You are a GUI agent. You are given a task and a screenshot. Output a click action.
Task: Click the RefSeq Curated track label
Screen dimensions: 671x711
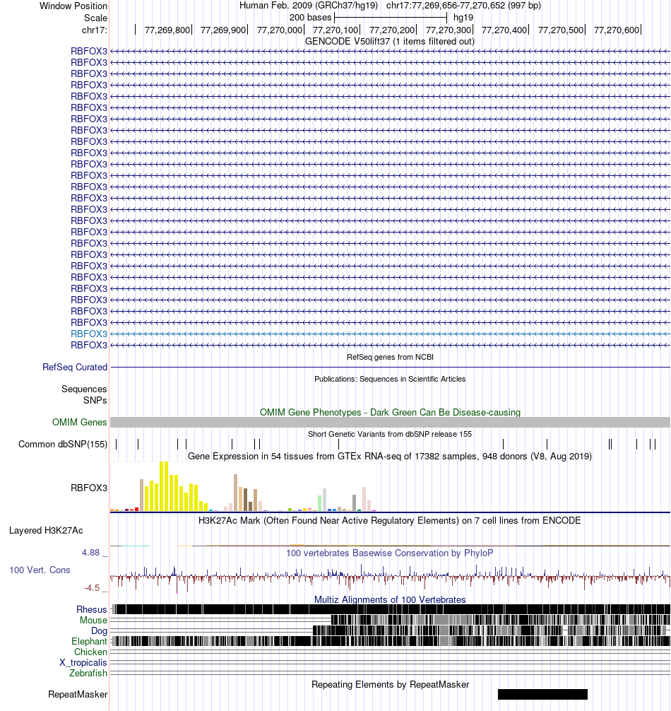point(75,368)
